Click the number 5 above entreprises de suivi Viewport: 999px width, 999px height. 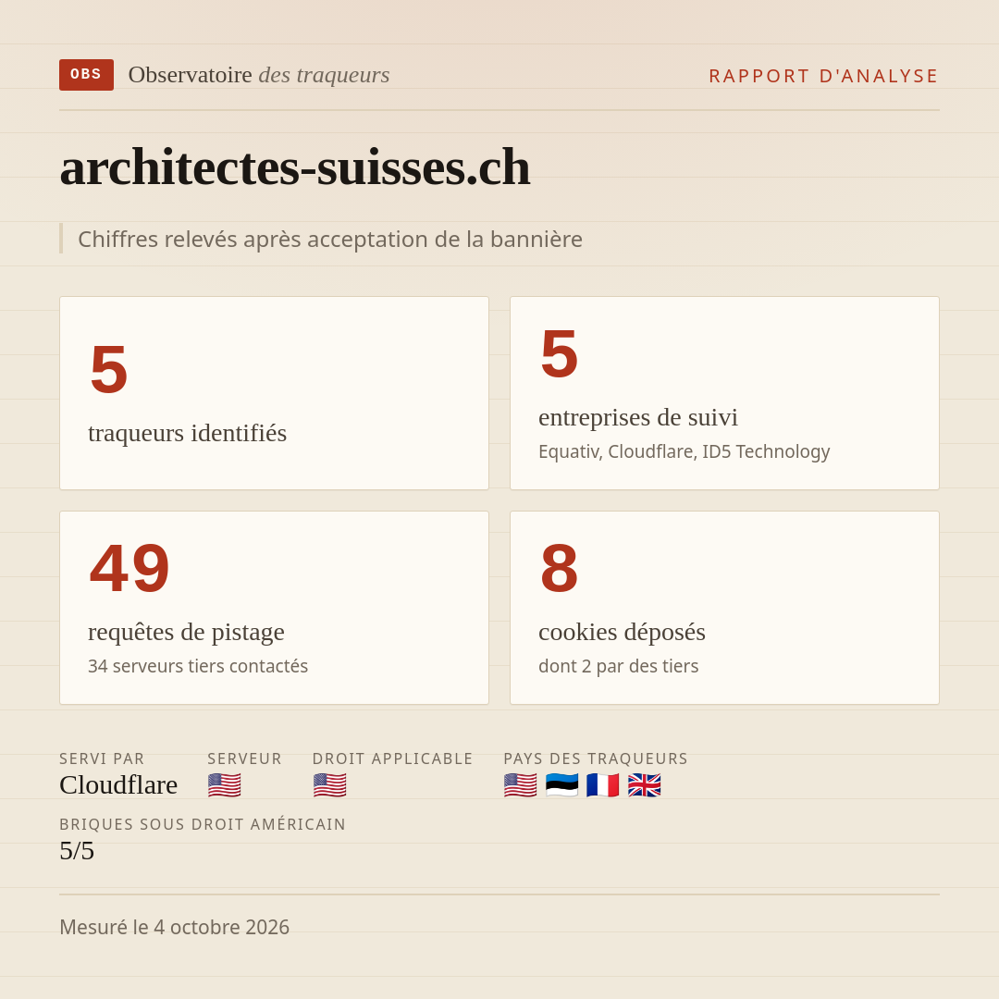560,354
